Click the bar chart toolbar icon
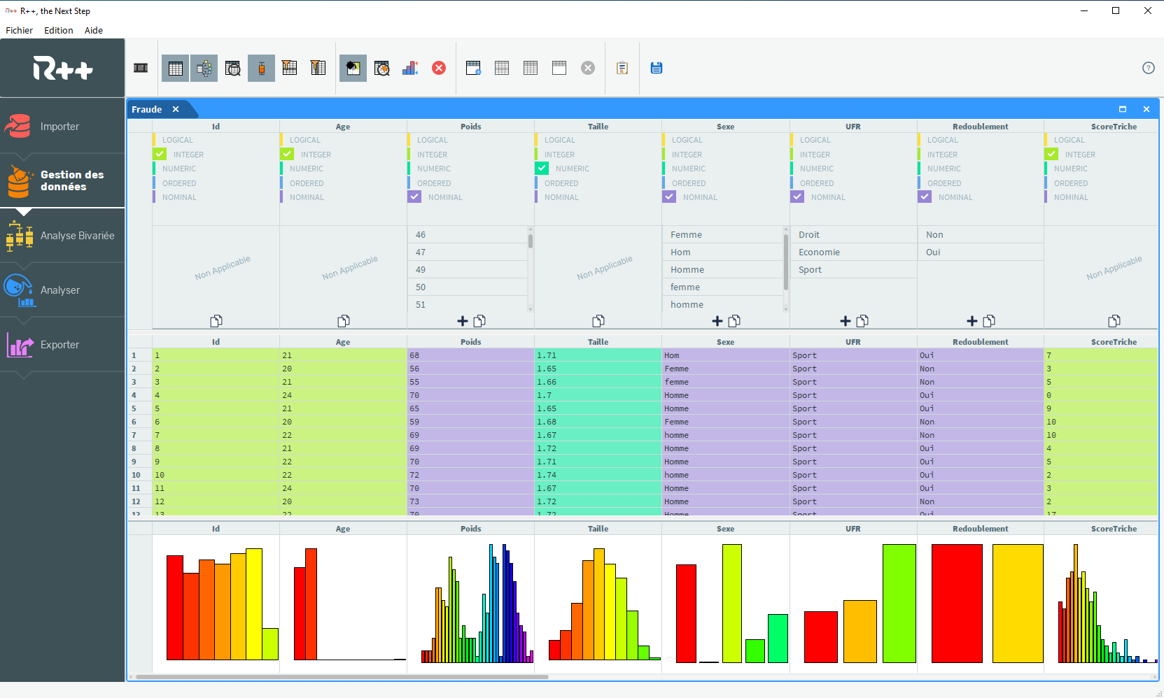The width and height of the screenshot is (1164, 698). tap(410, 68)
